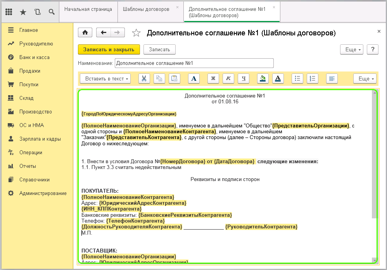Toggle italic К formatting
Viewport: 387px width, 270px height.
[228, 78]
